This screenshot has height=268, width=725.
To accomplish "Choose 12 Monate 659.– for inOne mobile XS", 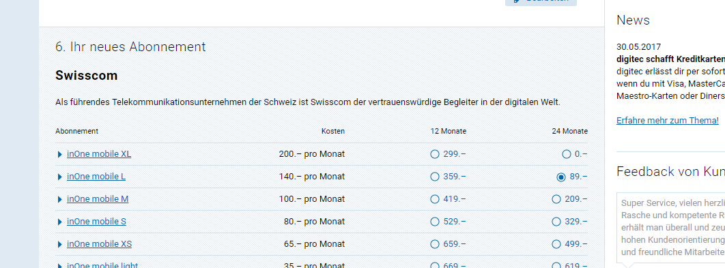I will pyautogui.click(x=435, y=244).
